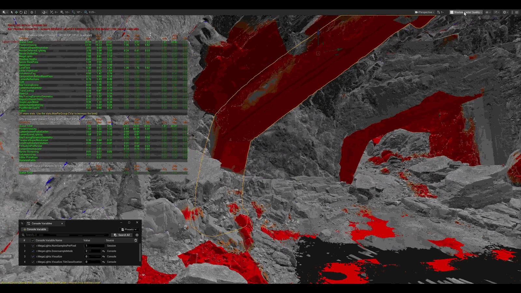Reset r.MegaLights.Visualize value arrow
521x293 pixels.
(104, 257)
